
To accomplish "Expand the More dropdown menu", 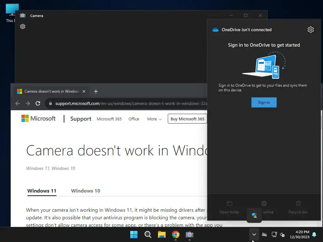I will point(154,119).
